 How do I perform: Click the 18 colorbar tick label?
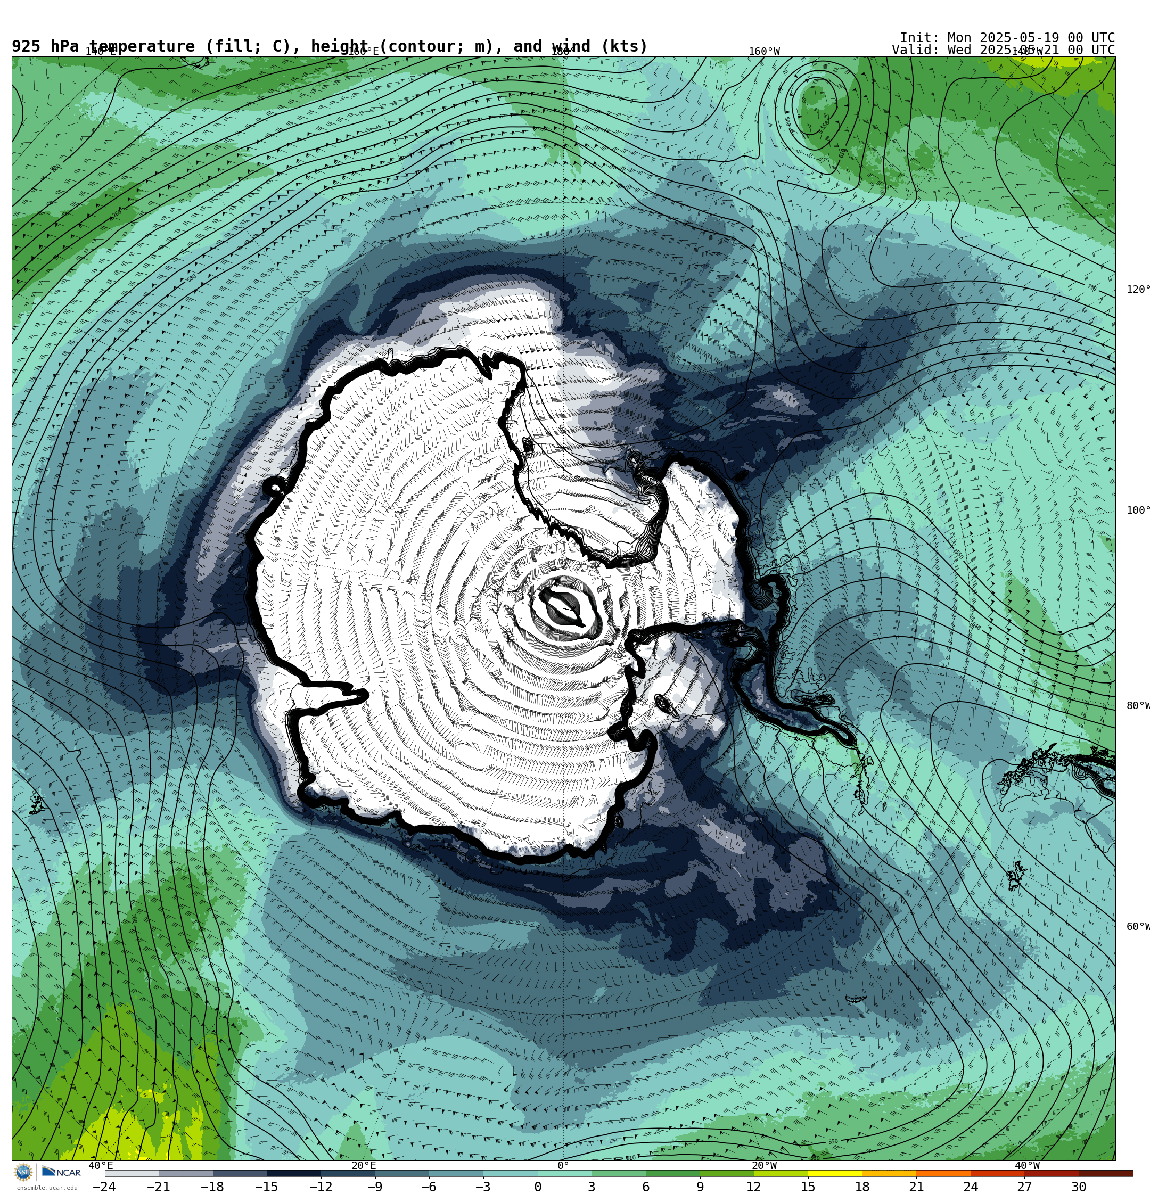862,1187
